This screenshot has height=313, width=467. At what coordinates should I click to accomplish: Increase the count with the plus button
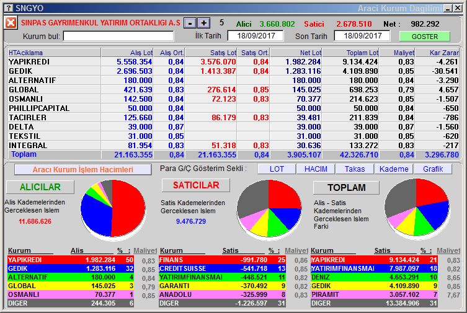point(203,23)
